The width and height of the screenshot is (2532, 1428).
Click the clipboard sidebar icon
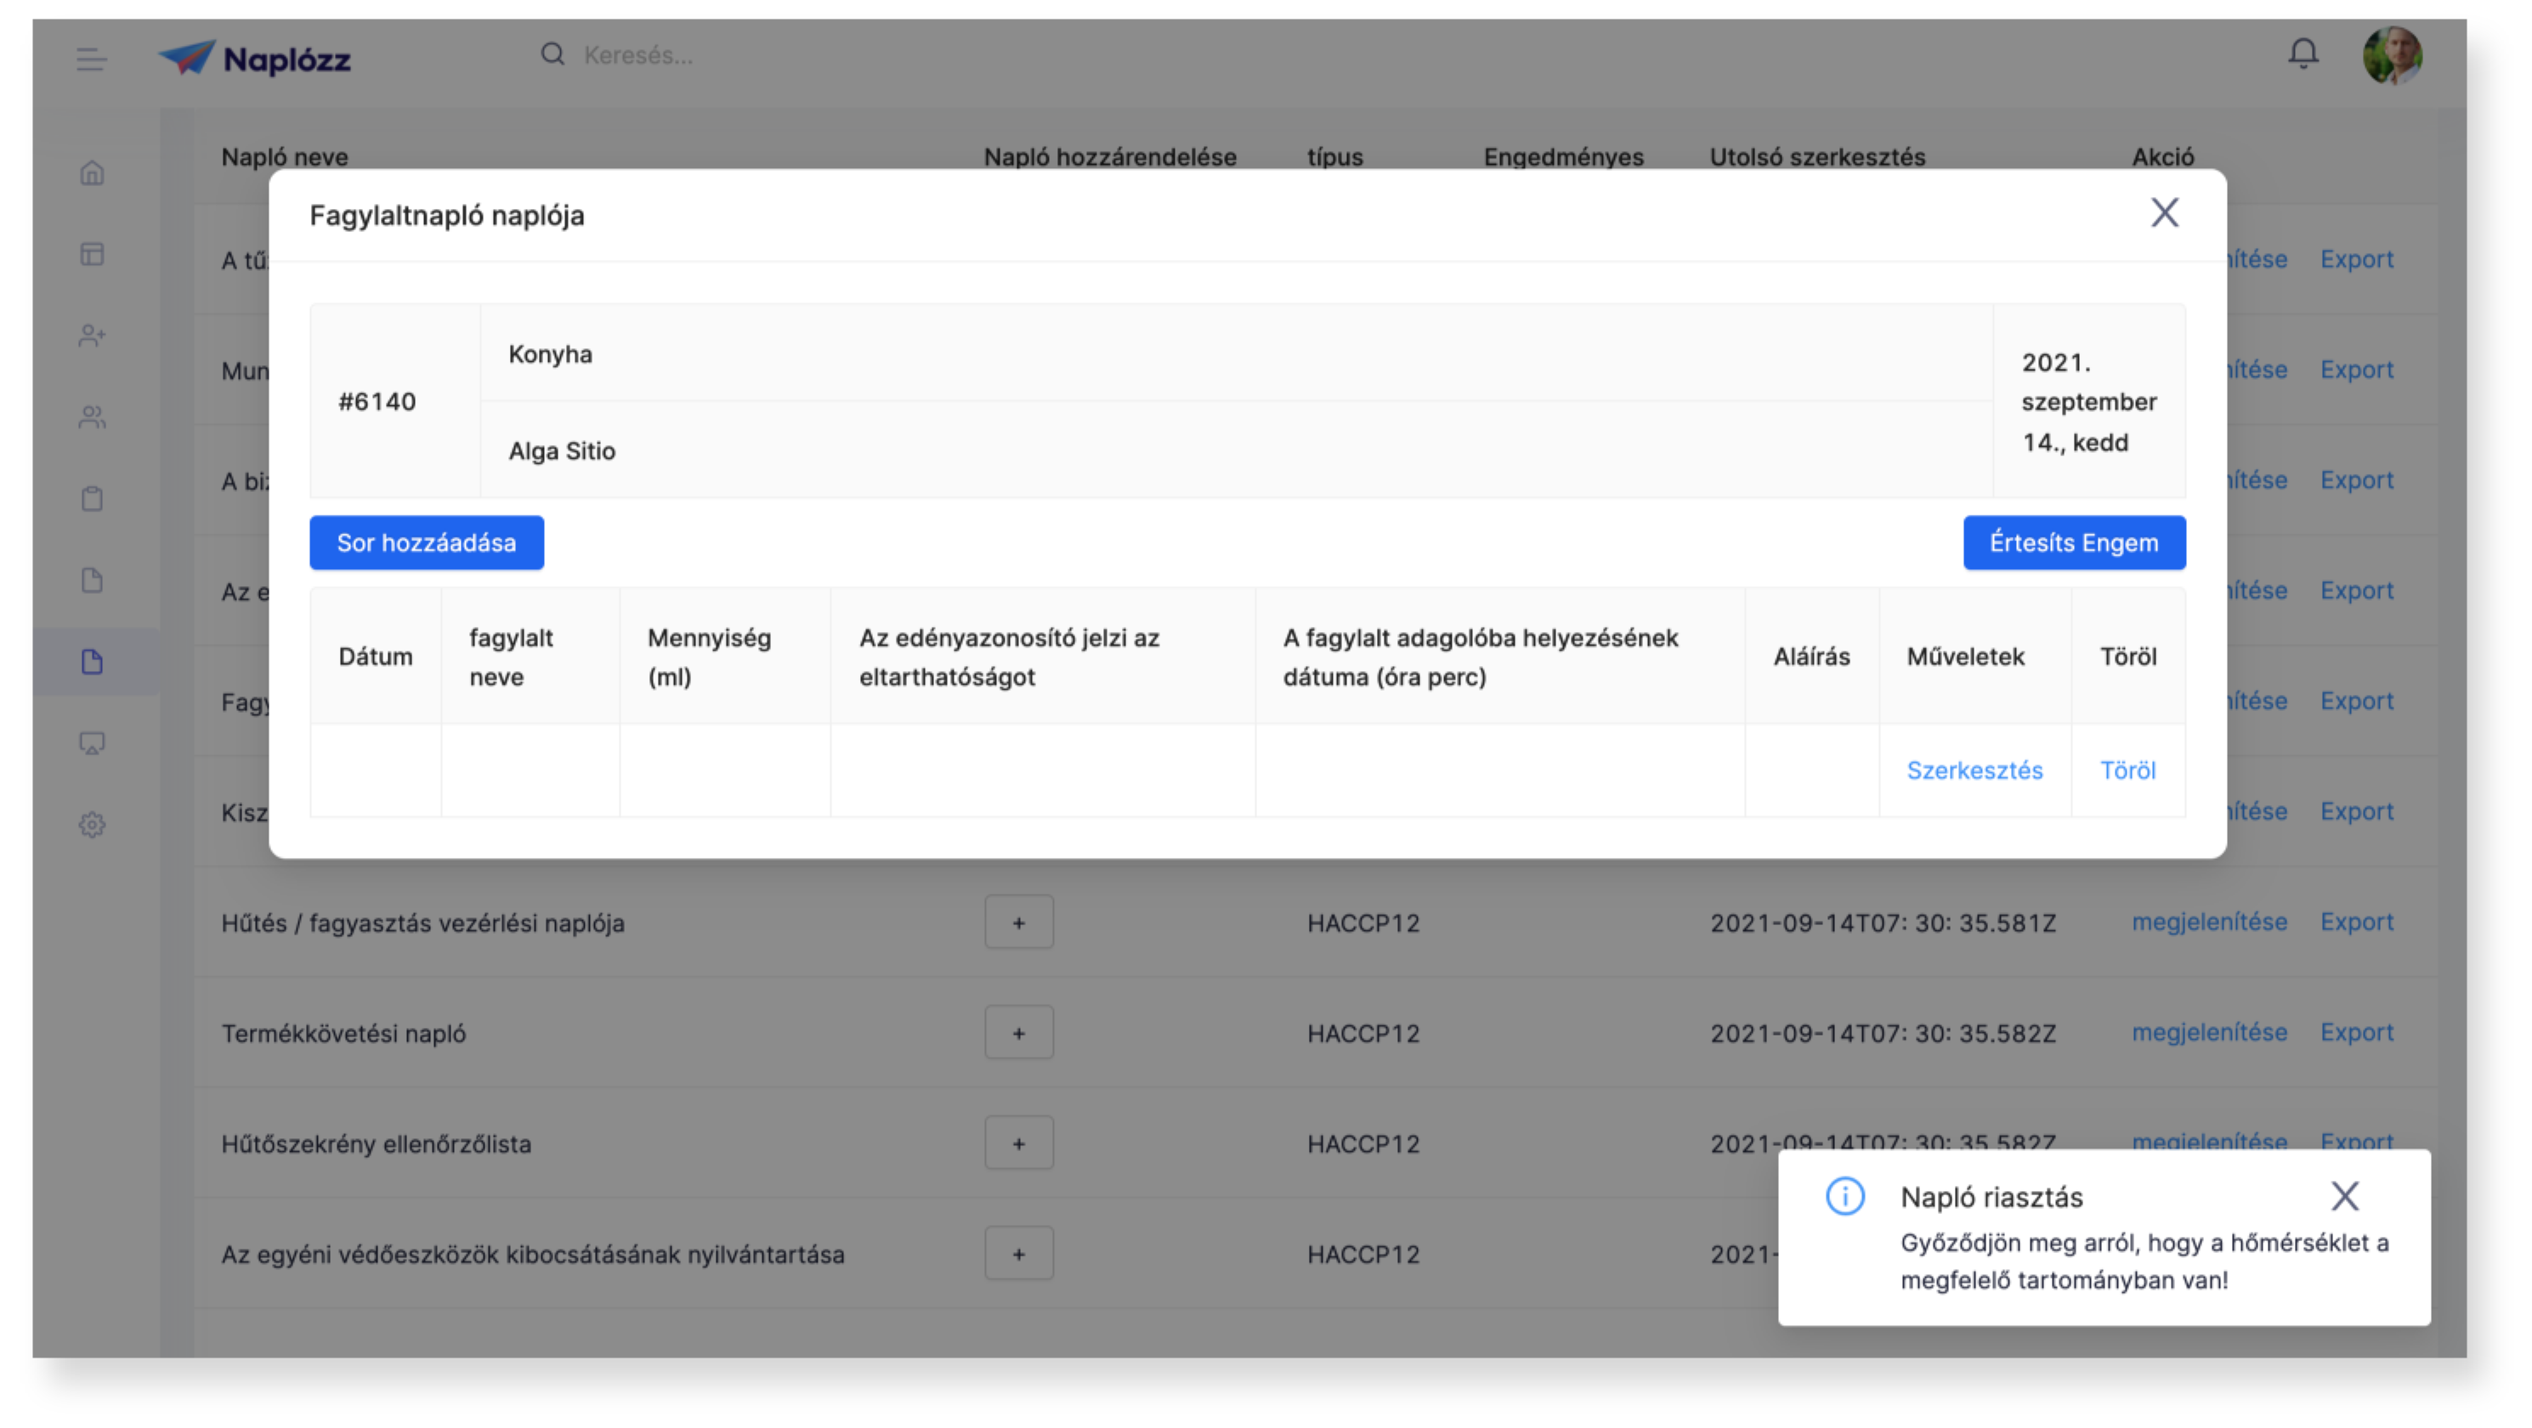point(93,499)
